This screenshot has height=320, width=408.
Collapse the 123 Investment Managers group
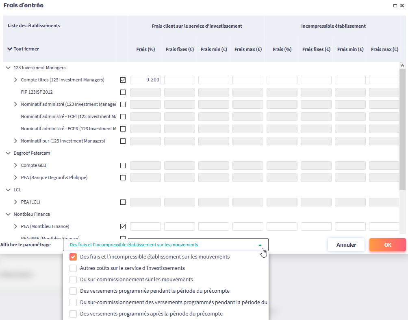[8, 68]
